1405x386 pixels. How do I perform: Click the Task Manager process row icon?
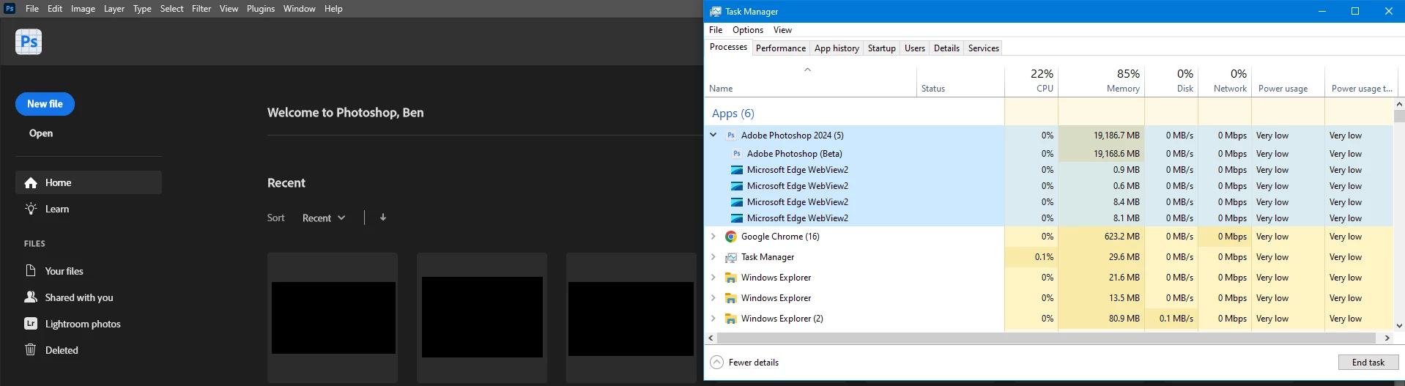tap(731, 257)
